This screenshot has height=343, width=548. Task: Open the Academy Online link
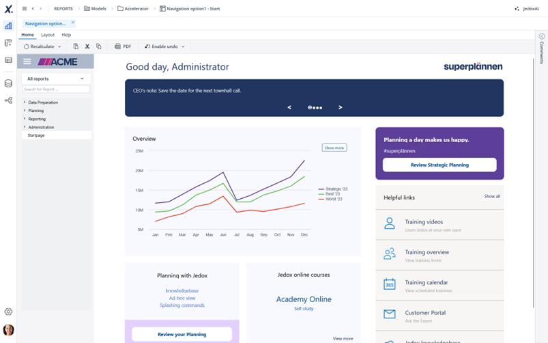[x=304, y=299]
